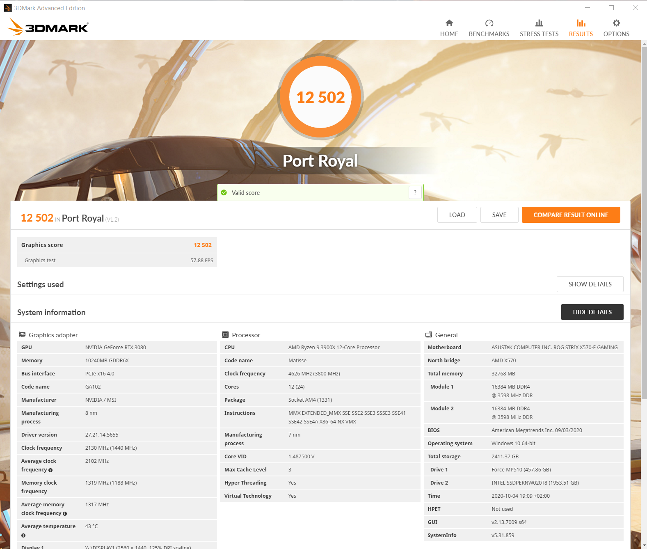Image resolution: width=647 pixels, height=549 pixels.
Task: Click the valid score green check icon
Action: click(224, 192)
